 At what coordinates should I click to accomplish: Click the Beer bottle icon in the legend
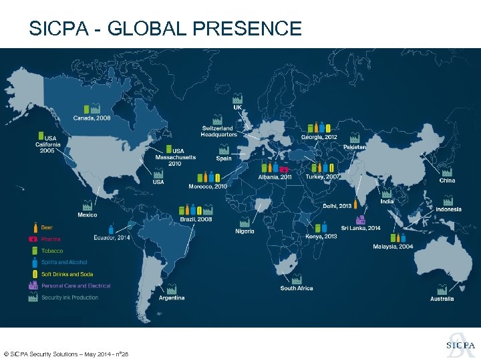35,227
